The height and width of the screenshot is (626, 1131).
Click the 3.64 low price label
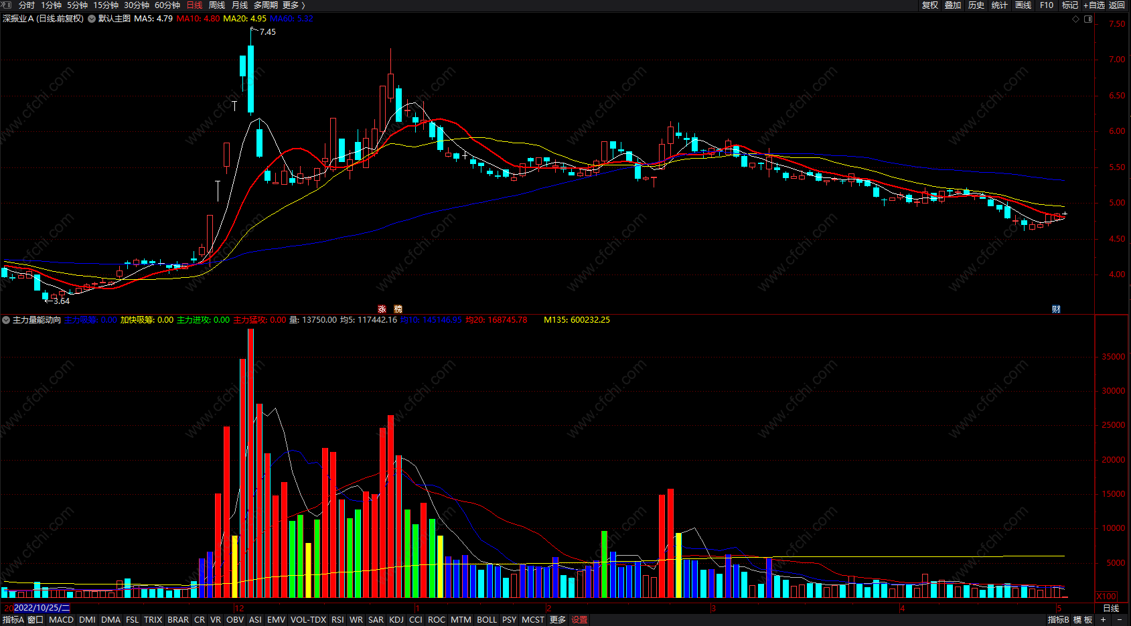coord(62,301)
